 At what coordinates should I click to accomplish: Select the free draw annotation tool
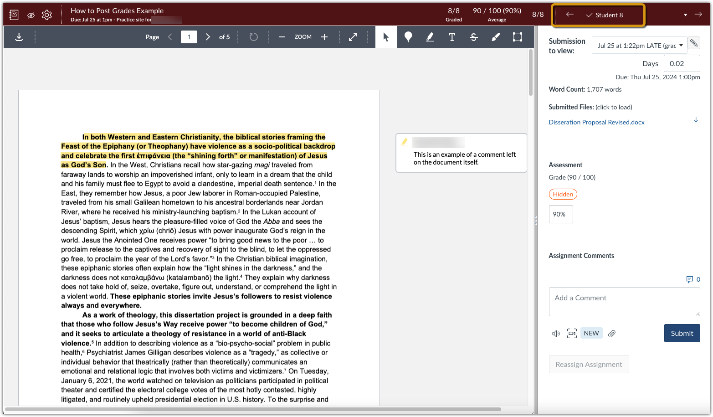(x=496, y=37)
